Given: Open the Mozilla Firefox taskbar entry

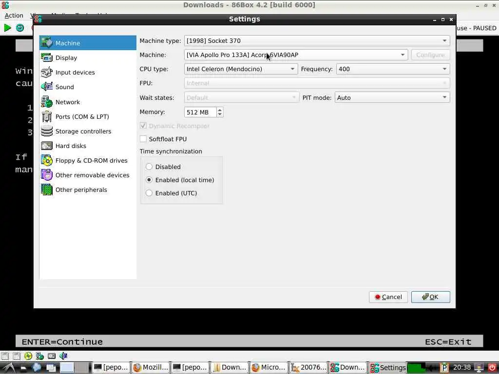Looking at the screenshot, I should tap(151, 367).
